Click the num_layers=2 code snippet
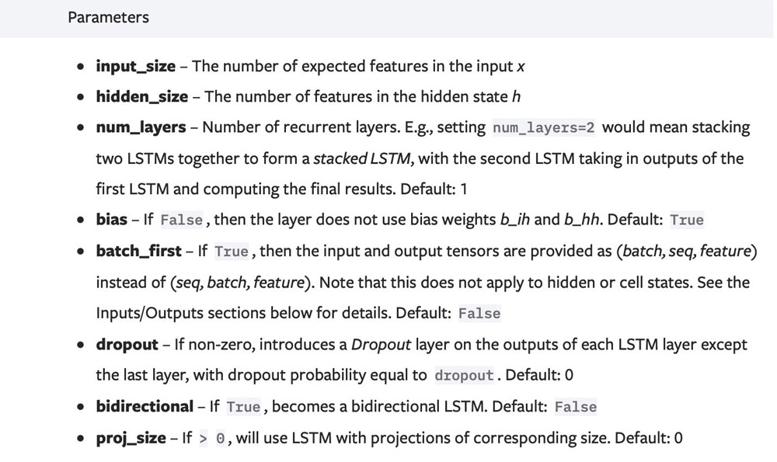Image resolution: width=777 pixels, height=462 pixels. pos(544,127)
